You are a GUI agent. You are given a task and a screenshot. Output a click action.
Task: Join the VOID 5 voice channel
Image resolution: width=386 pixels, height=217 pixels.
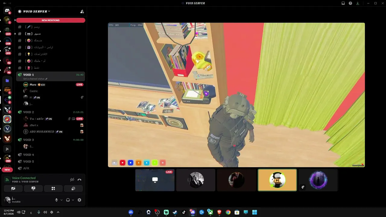[x=51, y=162]
